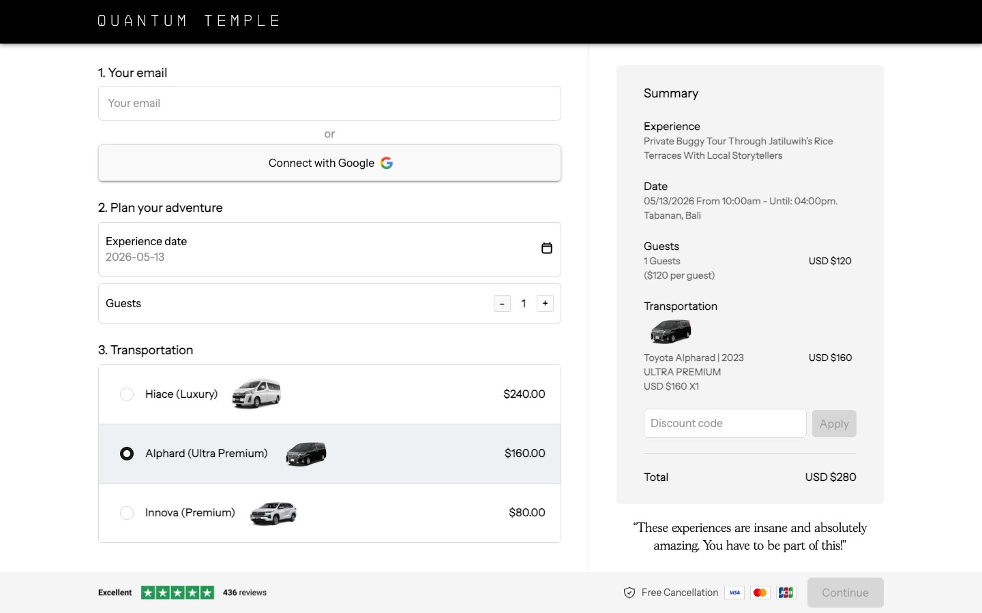Open the calendar date picker icon
Screen dimensions: 982x613
click(546, 248)
